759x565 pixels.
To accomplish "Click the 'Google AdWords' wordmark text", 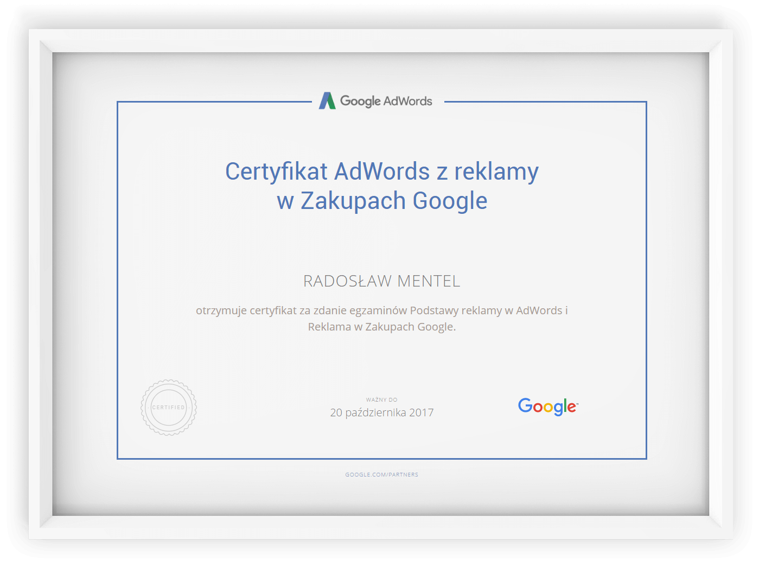I will tap(386, 101).
